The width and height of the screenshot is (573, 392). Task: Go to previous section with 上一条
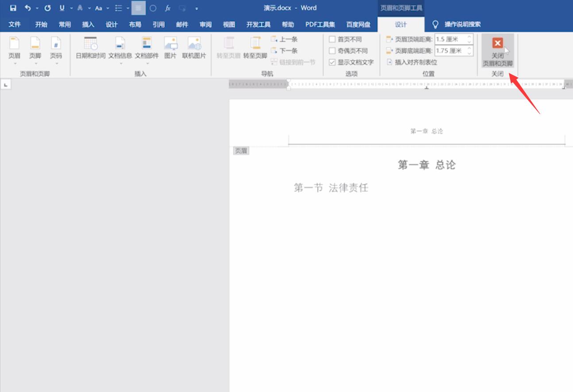tap(284, 39)
